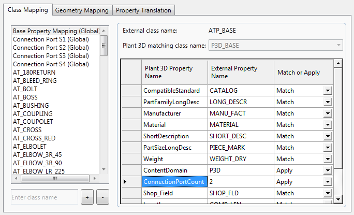Click the plus button to add class
The image size is (354, 215).
[87, 197]
